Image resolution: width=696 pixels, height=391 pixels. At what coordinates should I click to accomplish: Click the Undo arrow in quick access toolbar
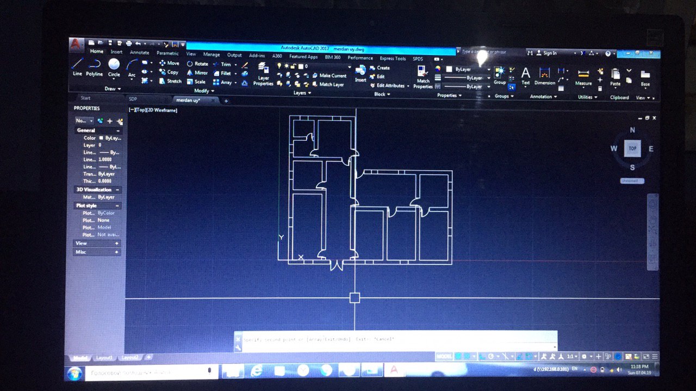[138, 43]
